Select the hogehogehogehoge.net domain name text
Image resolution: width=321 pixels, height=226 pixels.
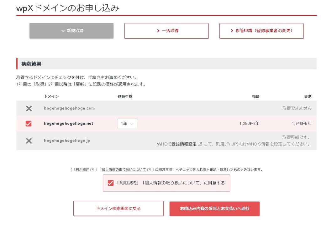[x=69, y=124]
